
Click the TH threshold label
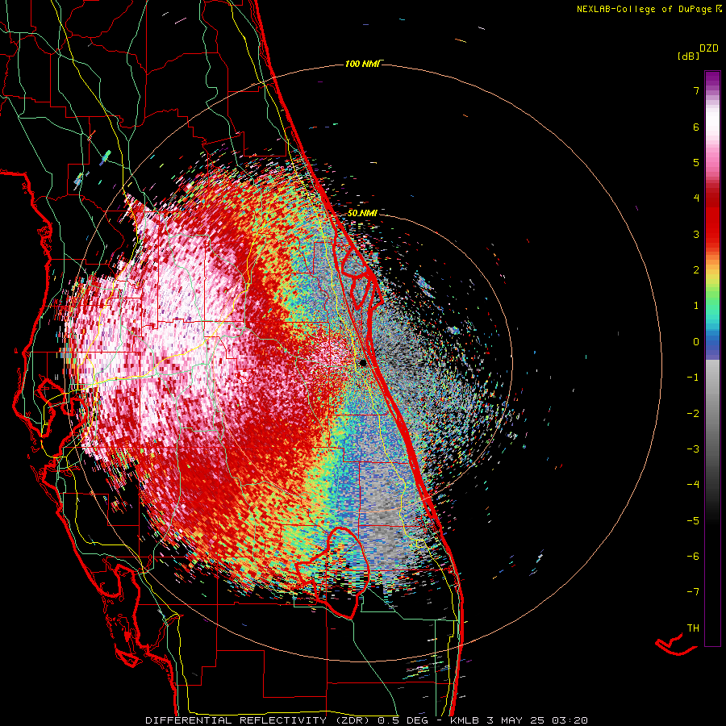point(693,628)
